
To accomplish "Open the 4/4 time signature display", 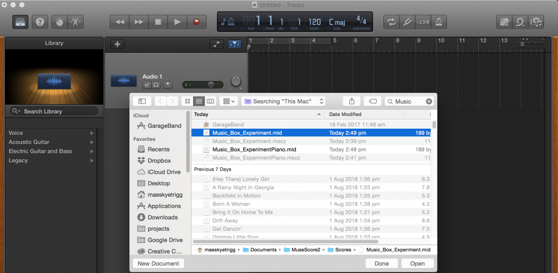I will (x=361, y=22).
